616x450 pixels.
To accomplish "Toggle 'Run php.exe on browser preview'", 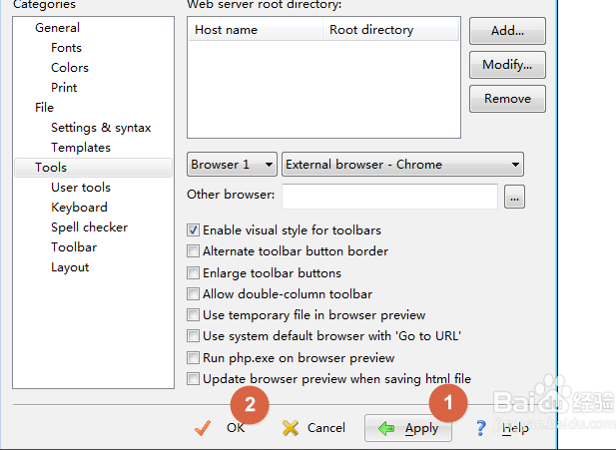I will (194, 357).
